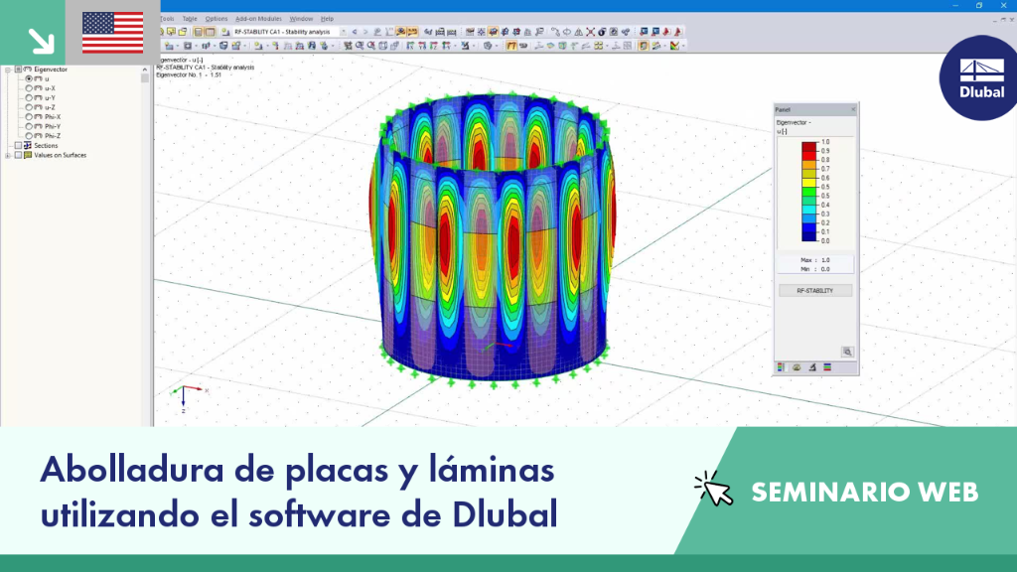Screen dimensions: 1017x572
Task: Click the red X delete icon in the toolbar
Action: click(590, 32)
